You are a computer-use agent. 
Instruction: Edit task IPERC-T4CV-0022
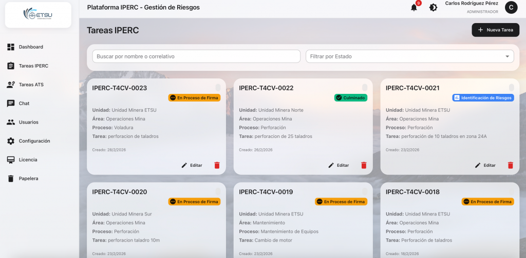339,165
